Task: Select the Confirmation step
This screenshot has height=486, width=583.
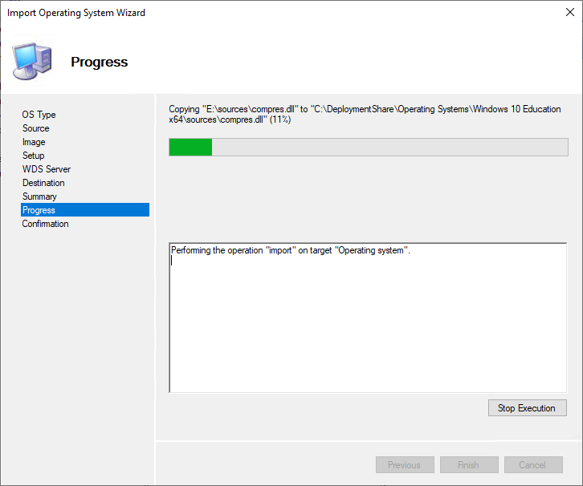Action: click(46, 224)
